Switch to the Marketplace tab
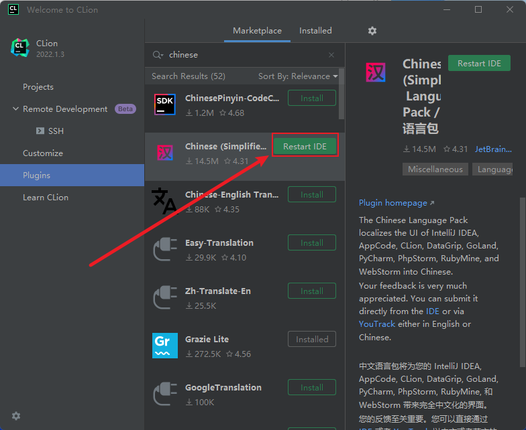 [258, 31]
